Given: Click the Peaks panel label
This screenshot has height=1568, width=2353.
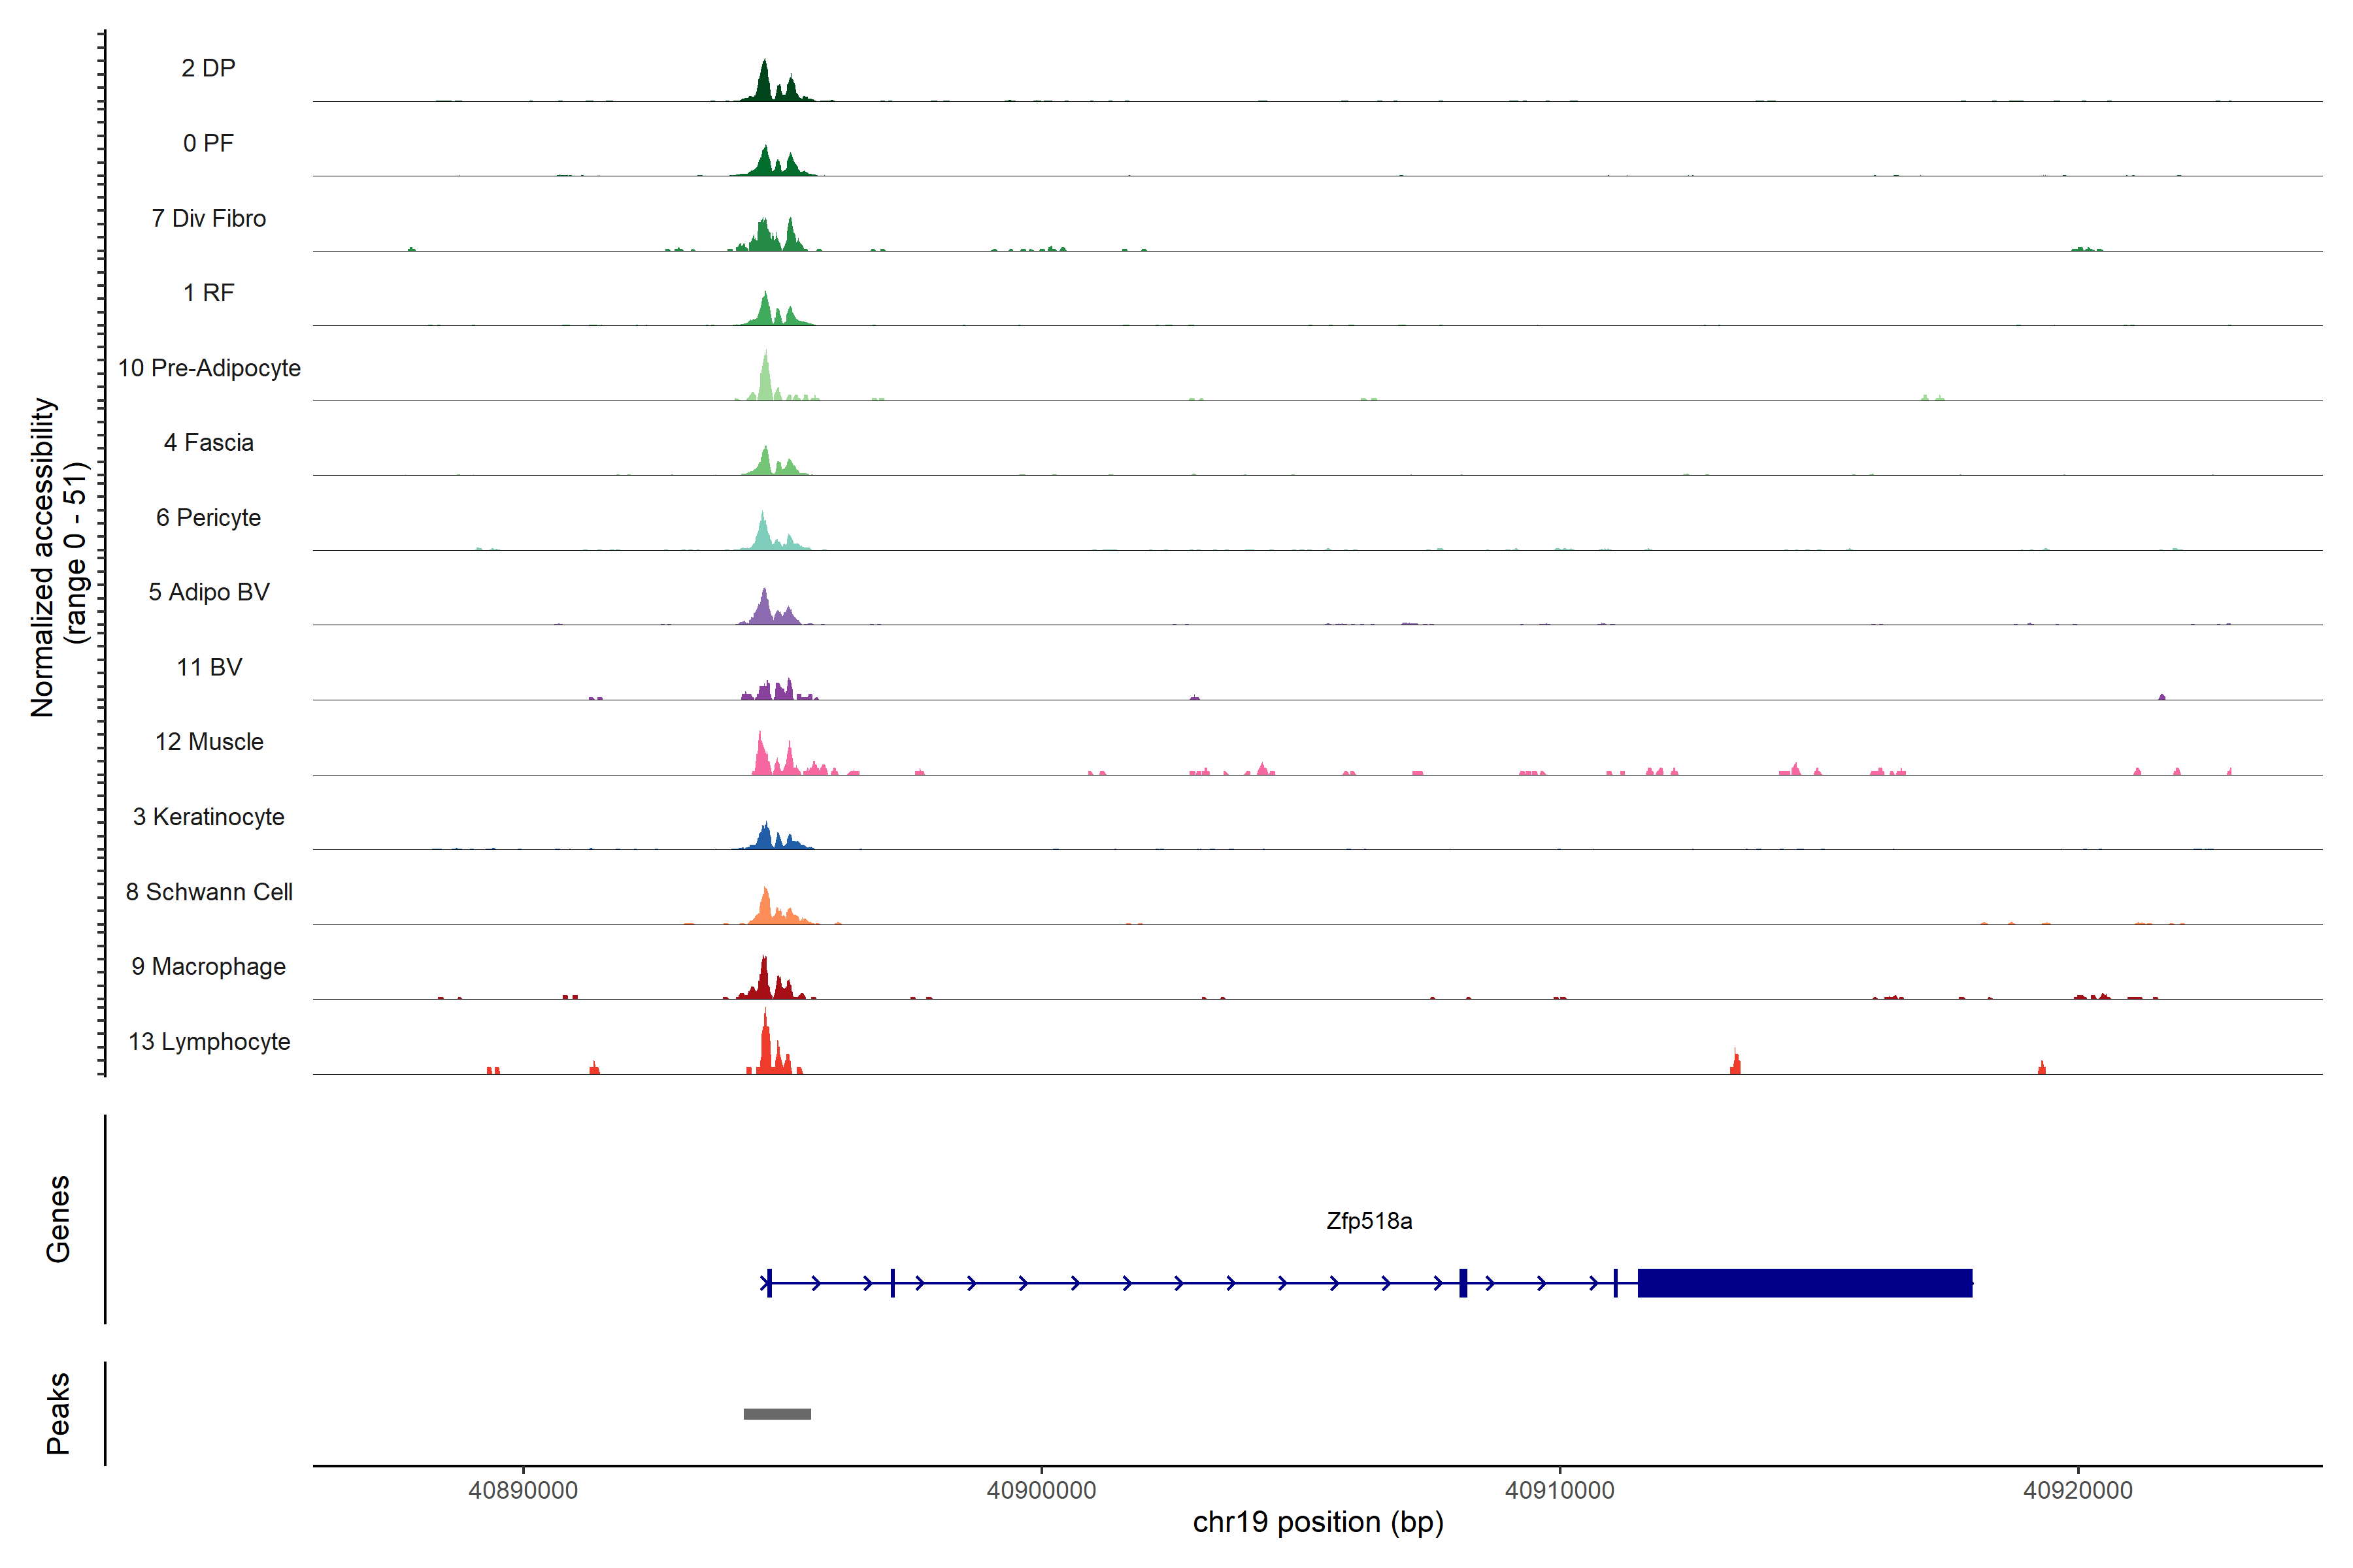Looking at the screenshot, I should click(58, 1412).
